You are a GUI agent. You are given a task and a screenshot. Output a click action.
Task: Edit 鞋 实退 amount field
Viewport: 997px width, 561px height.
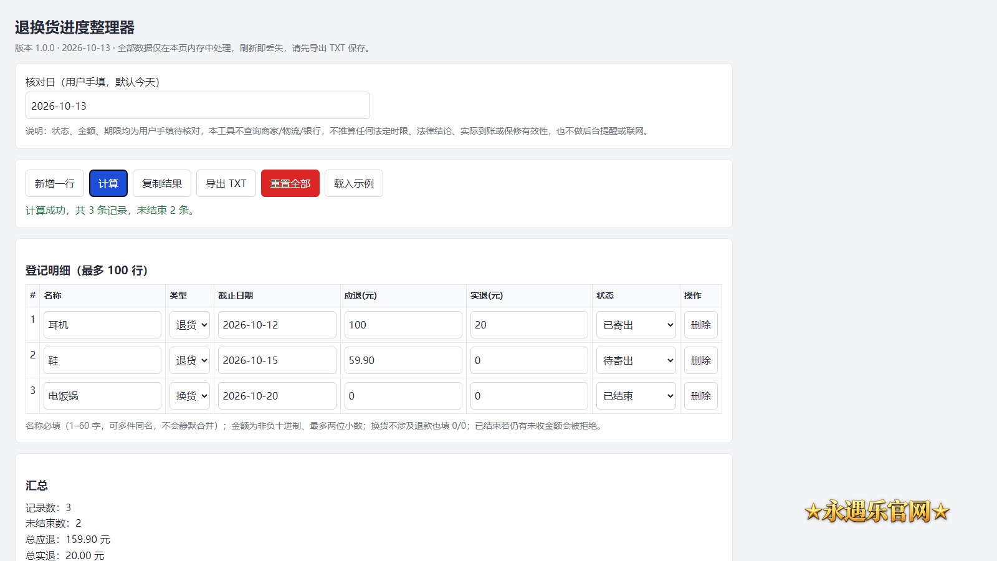[529, 360]
